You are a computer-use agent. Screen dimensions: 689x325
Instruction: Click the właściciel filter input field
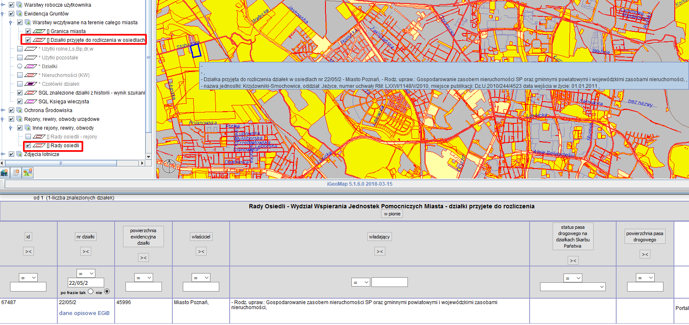(x=201, y=287)
